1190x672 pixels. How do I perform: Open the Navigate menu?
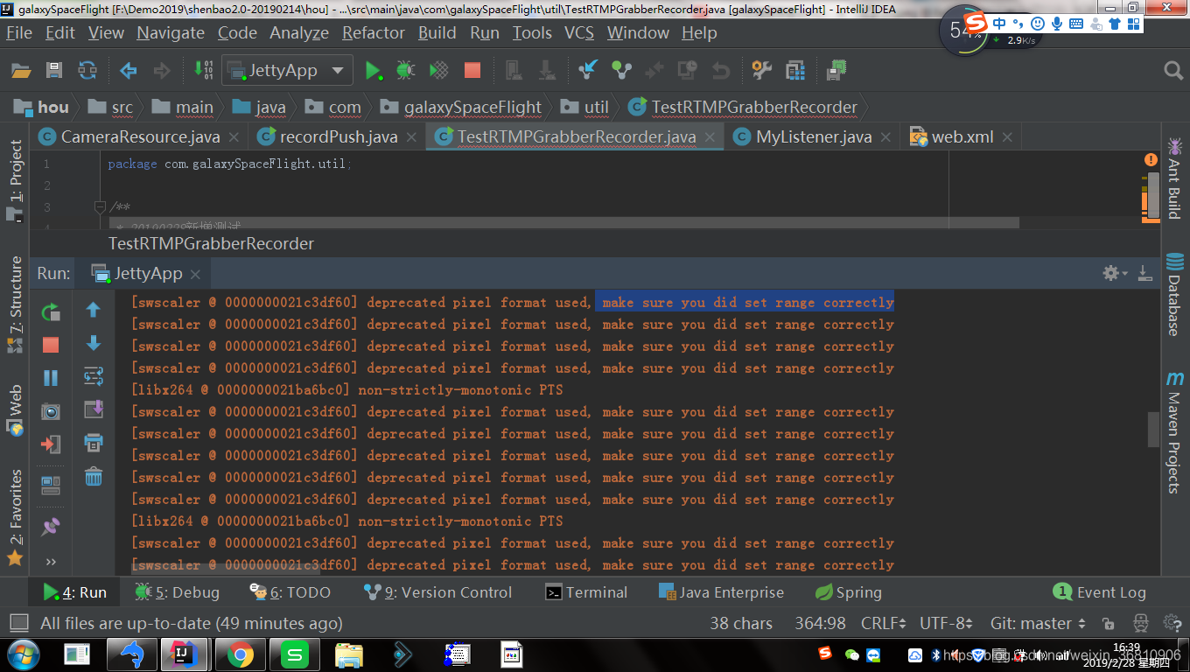coord(171,32)
